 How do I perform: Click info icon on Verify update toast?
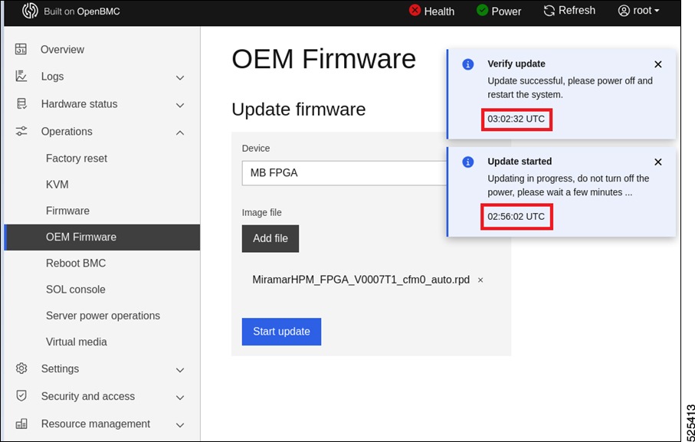[468, 64]
